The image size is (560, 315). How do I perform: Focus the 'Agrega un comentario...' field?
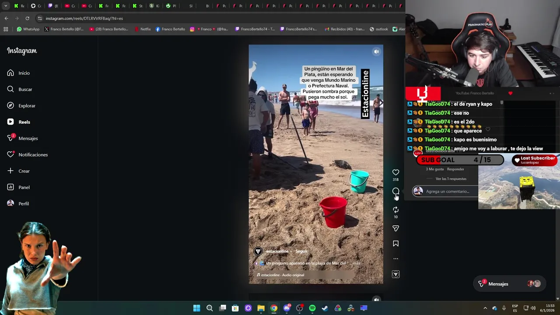click(448, 191)
